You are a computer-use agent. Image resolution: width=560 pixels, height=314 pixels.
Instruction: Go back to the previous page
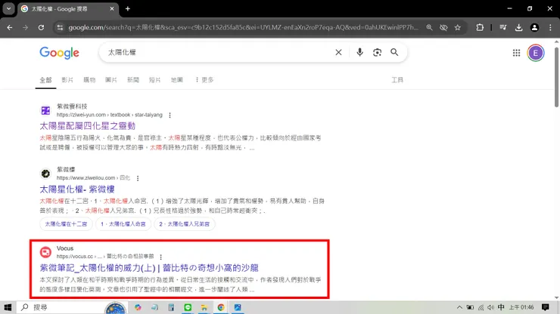(x=10, y=27)
